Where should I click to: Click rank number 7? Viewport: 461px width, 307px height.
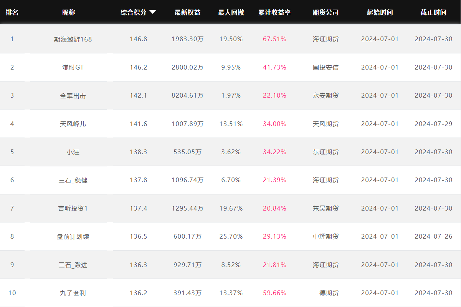click(12, 208)
